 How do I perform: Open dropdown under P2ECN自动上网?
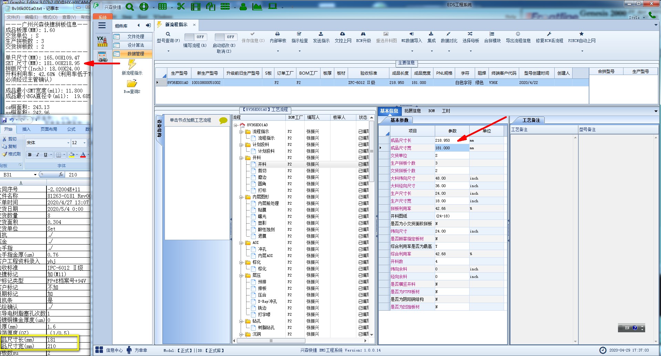pyautogui.click(x=582, y=51)
